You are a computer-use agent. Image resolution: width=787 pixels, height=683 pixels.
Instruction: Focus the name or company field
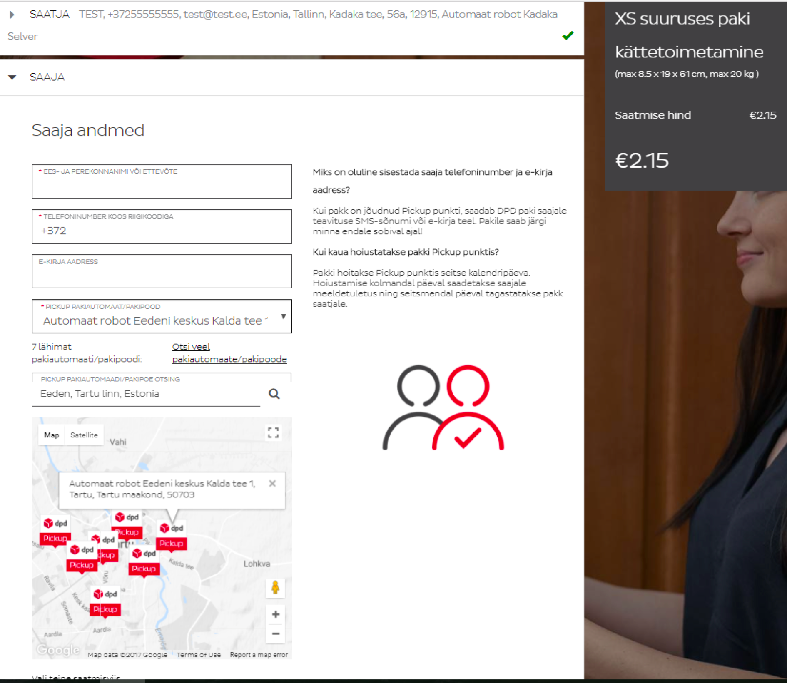click(x=162, y=181)
